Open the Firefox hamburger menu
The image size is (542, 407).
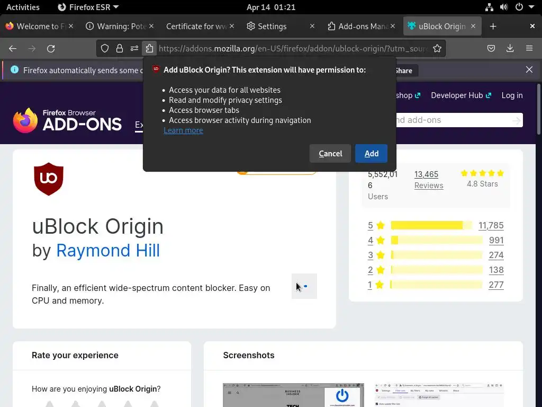[529, 48]
